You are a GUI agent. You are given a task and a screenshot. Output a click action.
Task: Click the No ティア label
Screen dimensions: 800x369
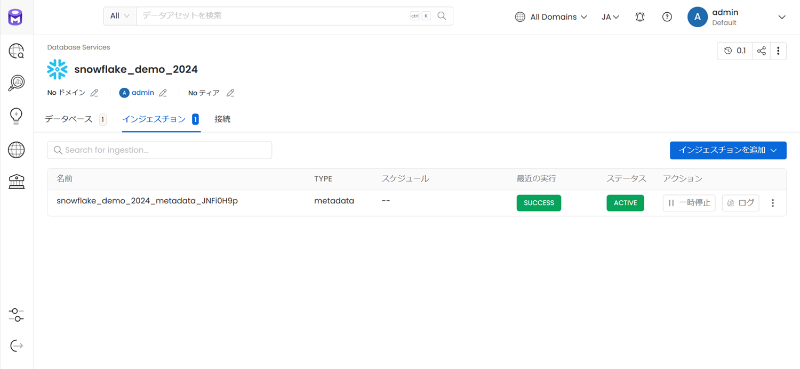tap(204, 93)
